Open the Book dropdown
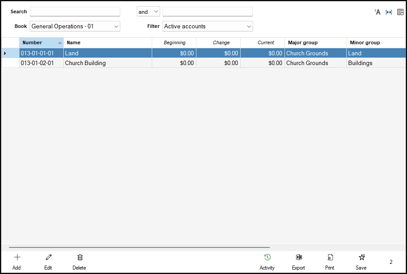407x274 pixels. coord(75,26)
